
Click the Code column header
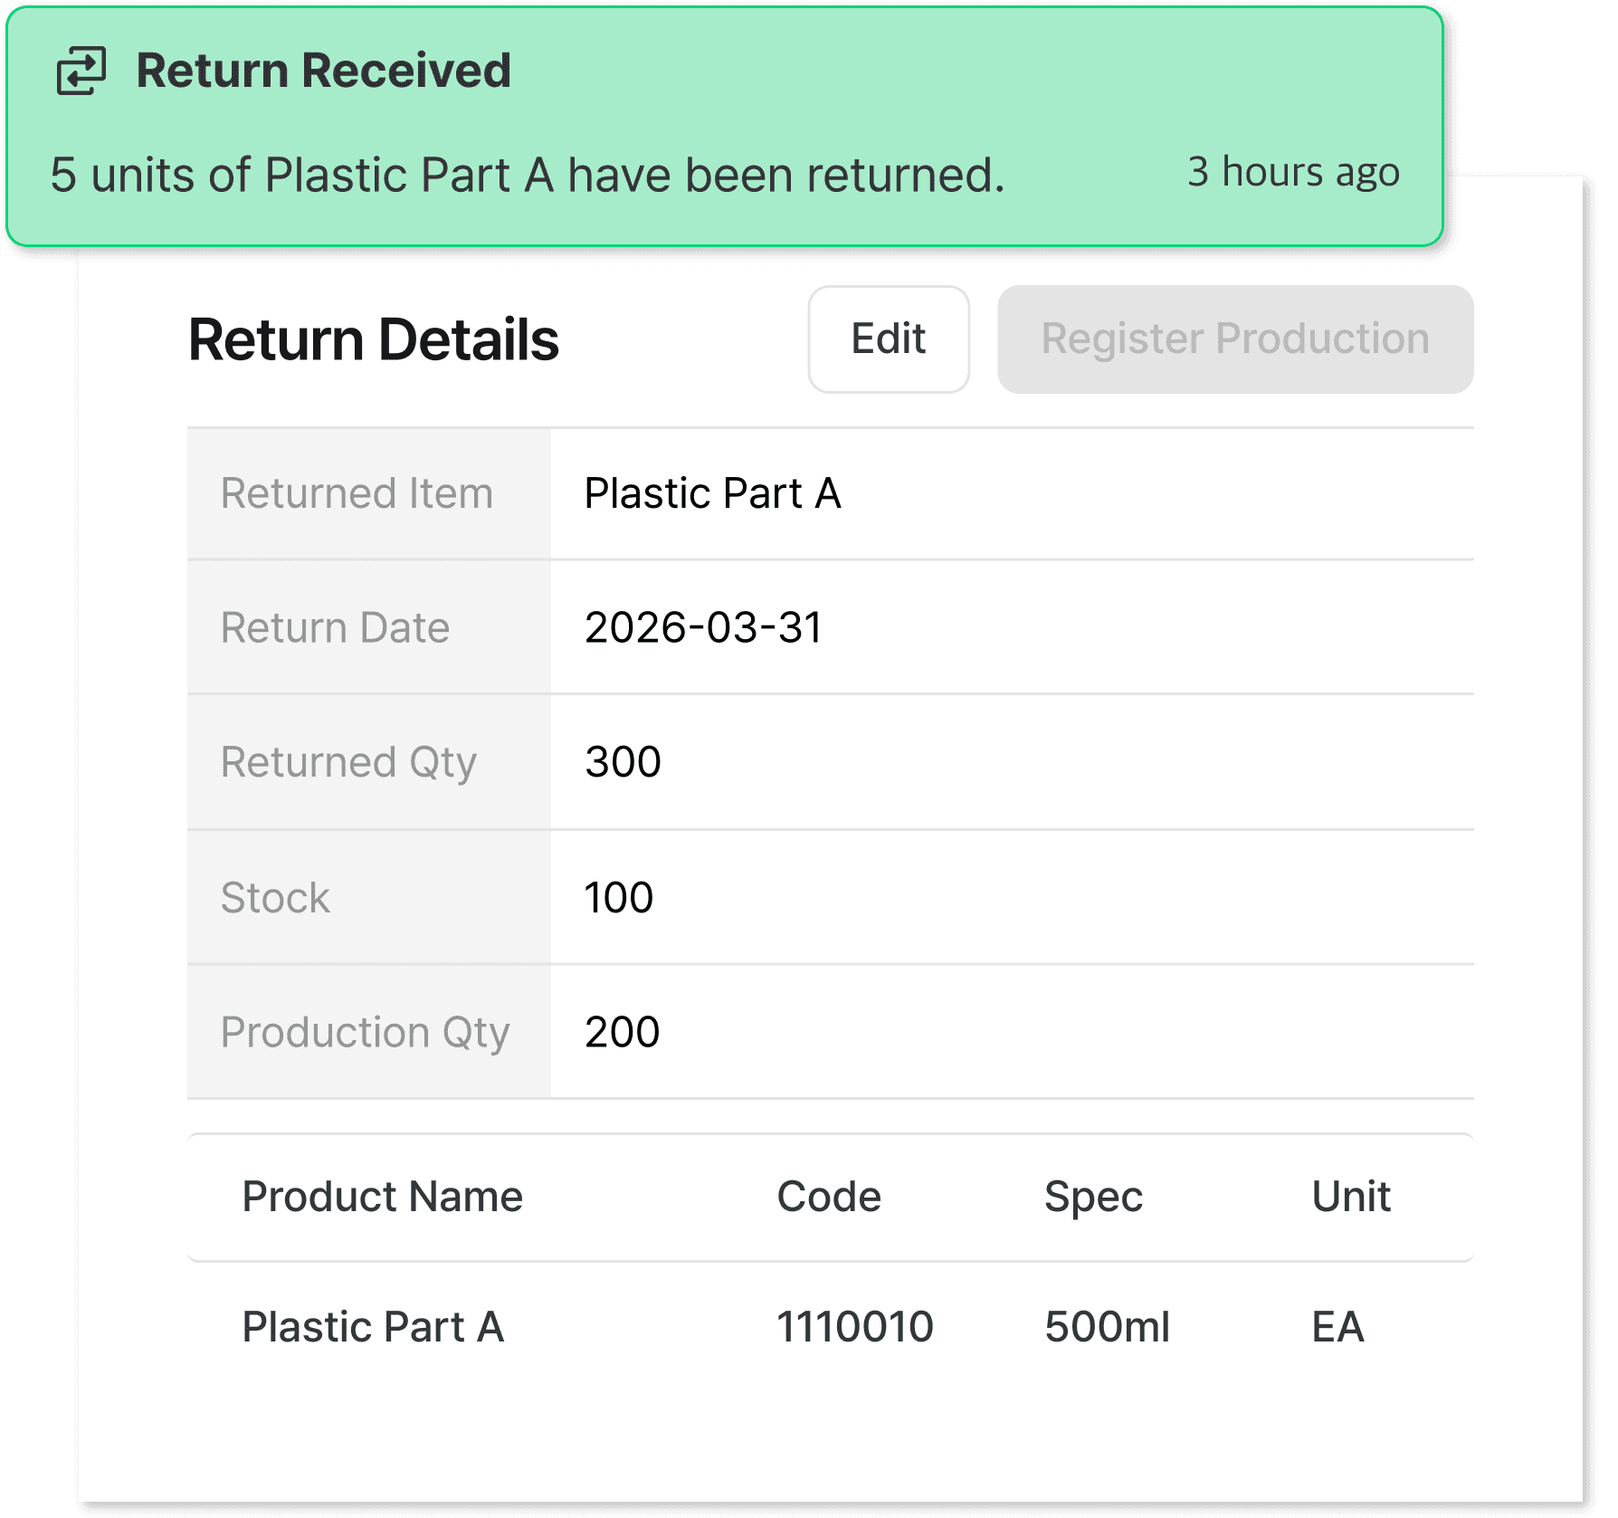pyautogui.click(x=828, y=1197)
